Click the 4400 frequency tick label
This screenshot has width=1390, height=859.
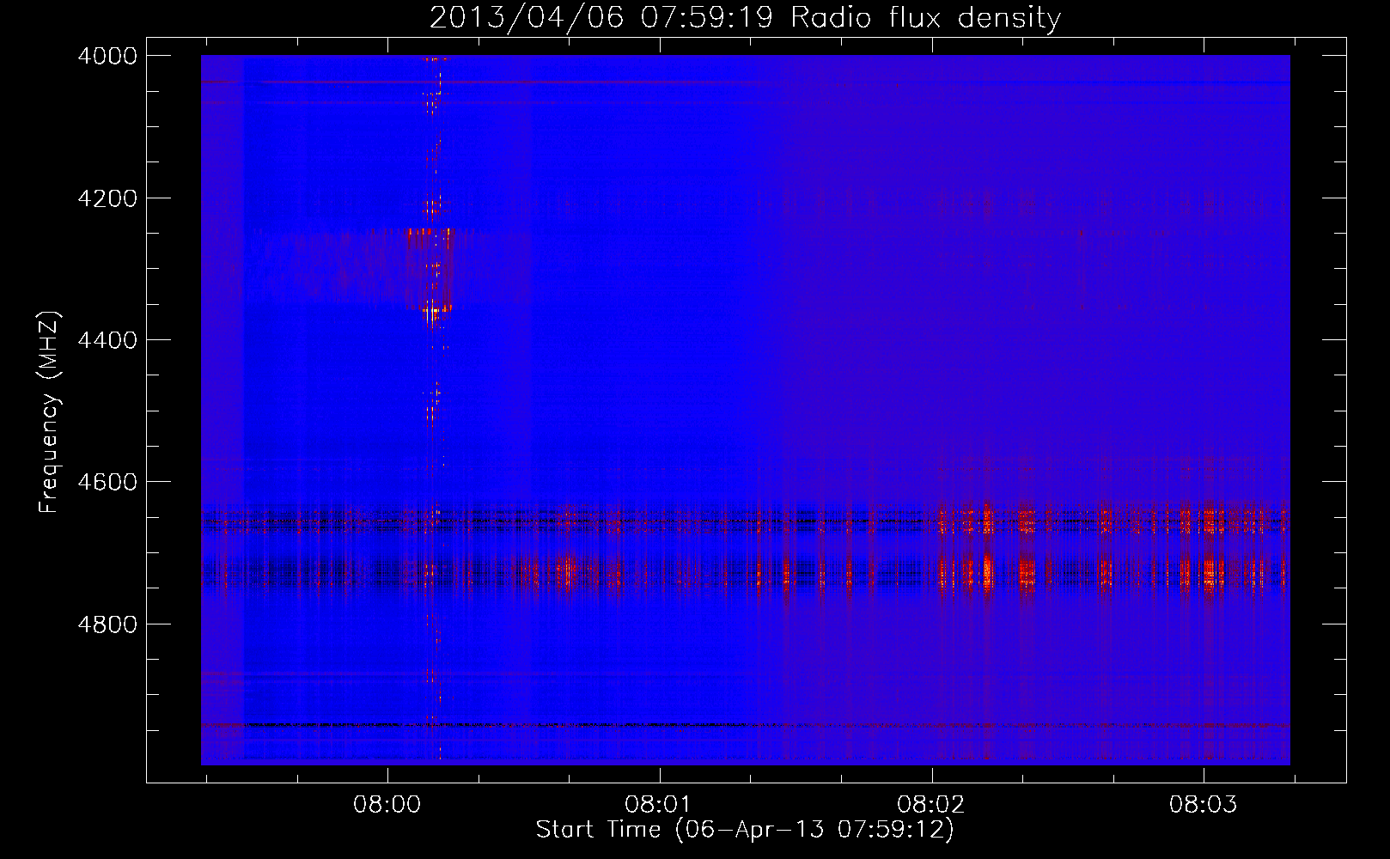pos(107,340)
